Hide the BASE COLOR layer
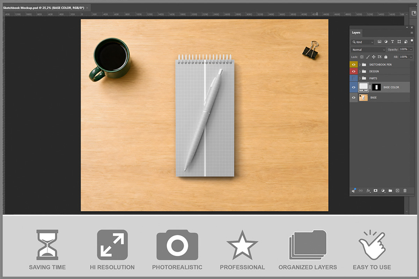The image size is (419, 279). click(x=354, y=87)
